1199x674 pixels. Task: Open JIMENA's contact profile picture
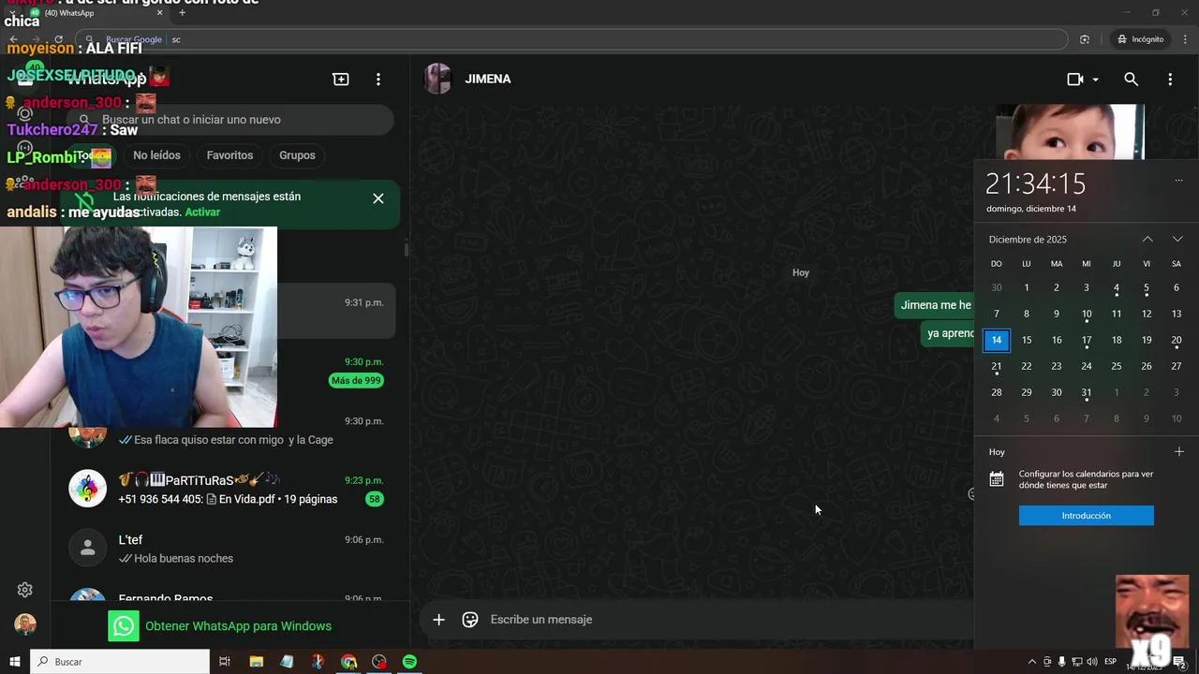437,79
